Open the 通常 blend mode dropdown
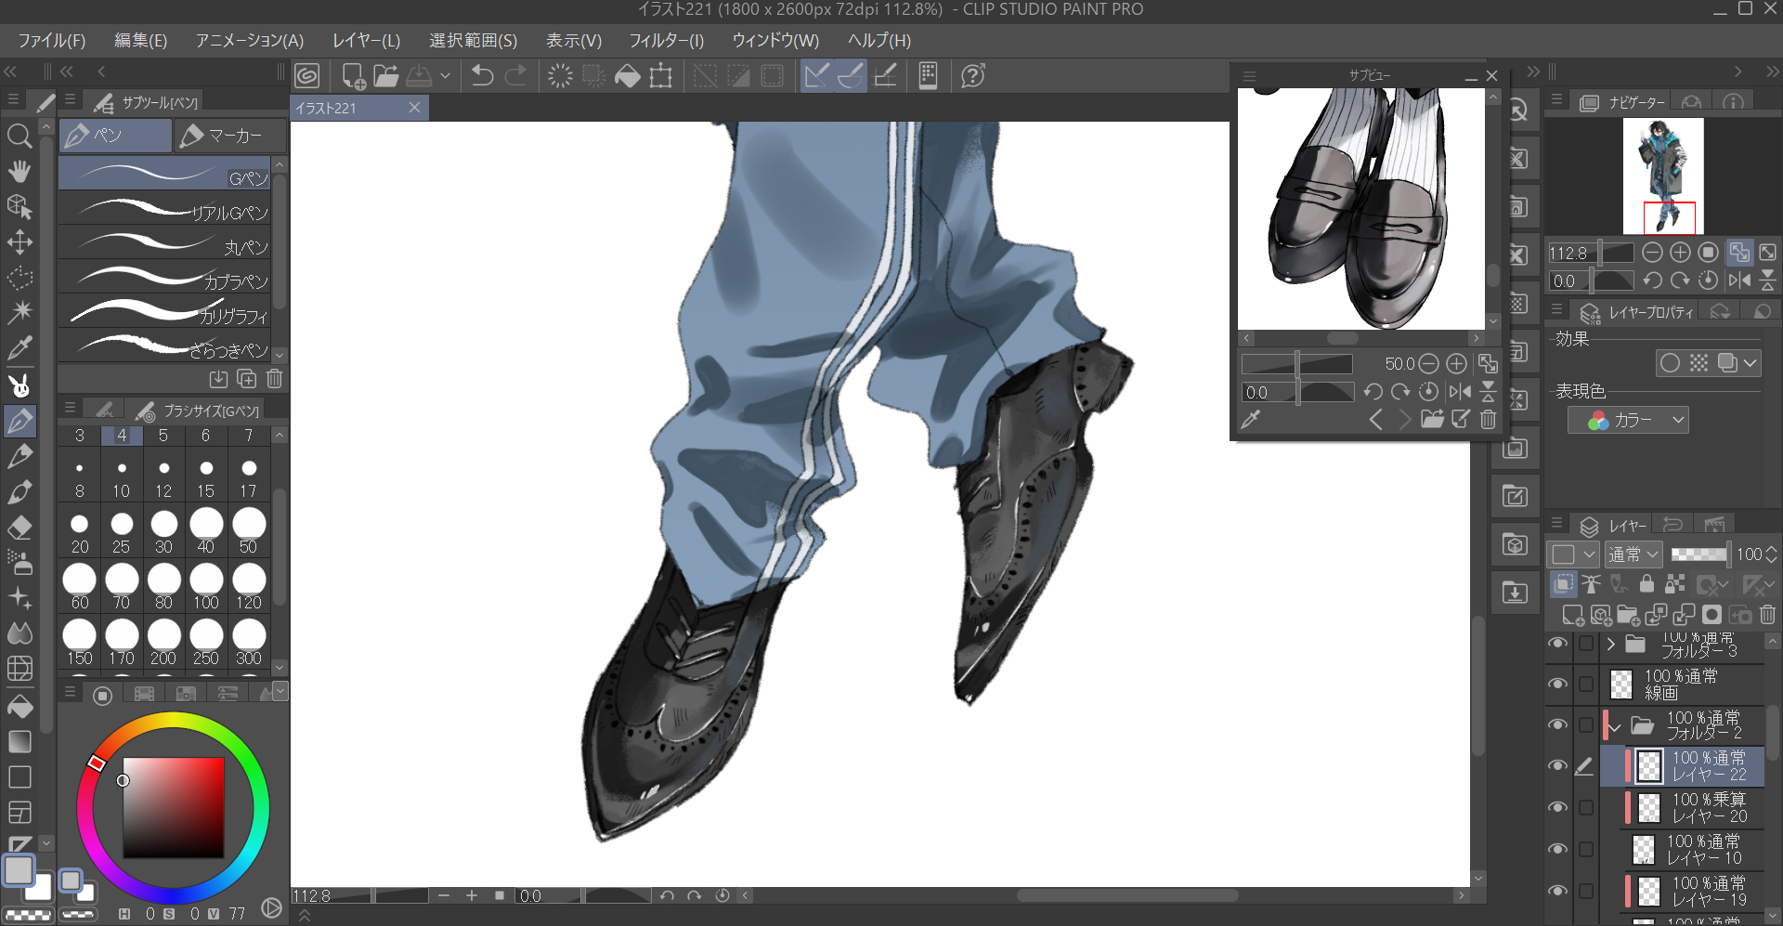Viewport: 1783px width, 926px height. (x=1633, y=554)
